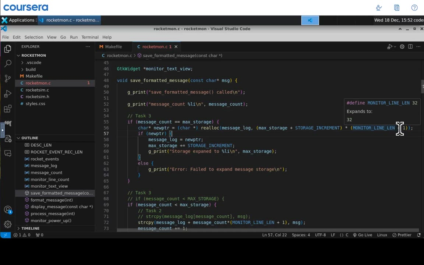Image resolution: width=424 pixels, height=265 pixels.
Task: Open the Run and Debug view
Action: (8, 94)
